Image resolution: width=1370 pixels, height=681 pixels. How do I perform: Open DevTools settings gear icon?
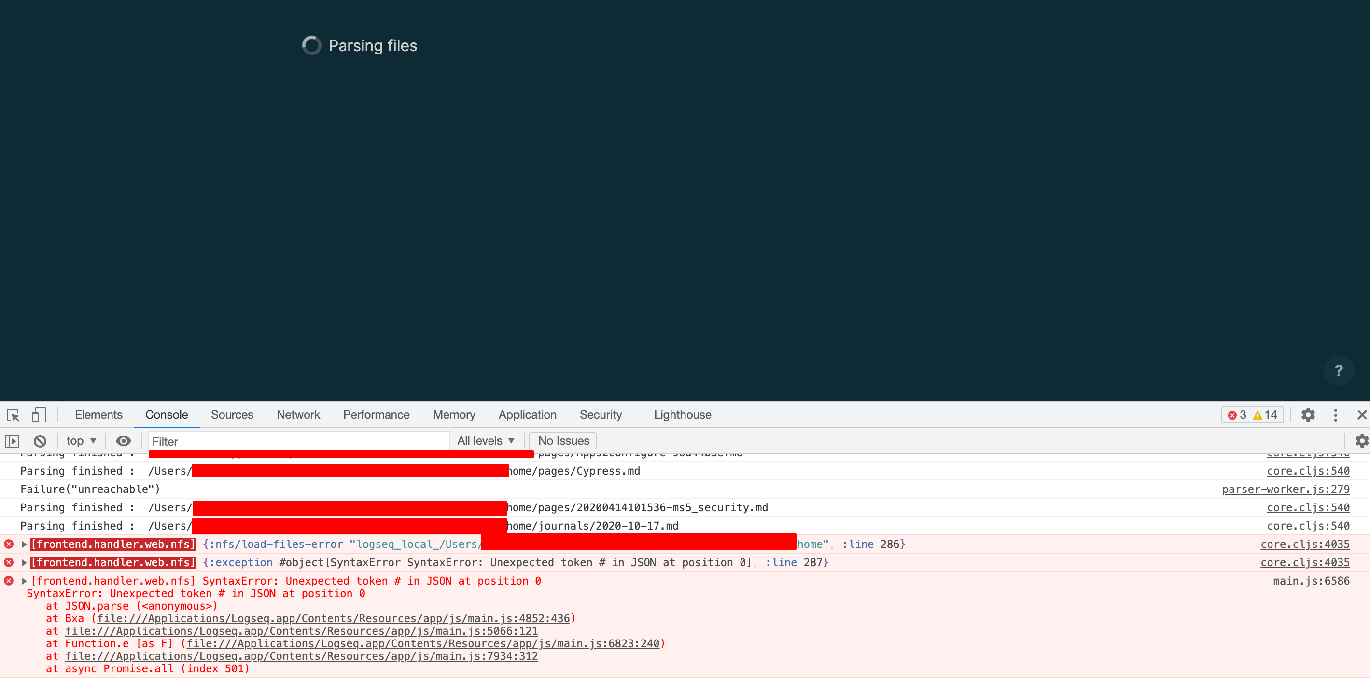(1308, 415)
